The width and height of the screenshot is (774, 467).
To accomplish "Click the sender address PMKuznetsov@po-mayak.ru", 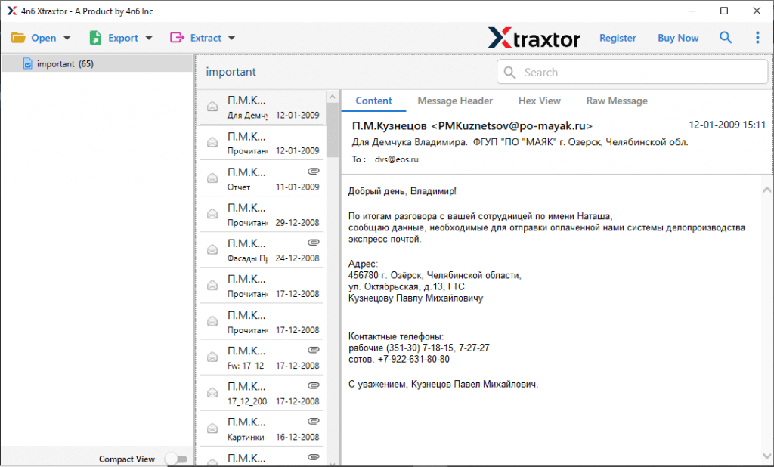I will coord(512,126).
